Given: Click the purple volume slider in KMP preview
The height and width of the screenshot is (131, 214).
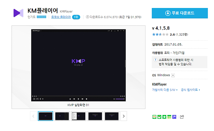Looking at the screenshot, I should click(x=120, y=99).
